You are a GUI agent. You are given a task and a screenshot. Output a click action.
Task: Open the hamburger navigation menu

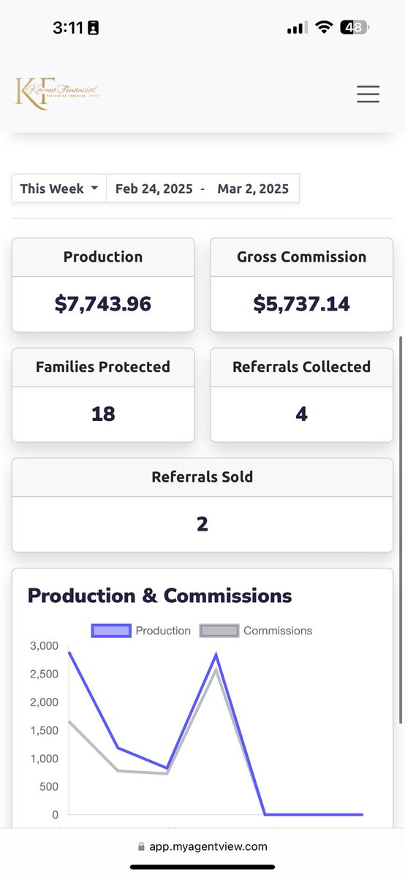(x=368, y=94)
